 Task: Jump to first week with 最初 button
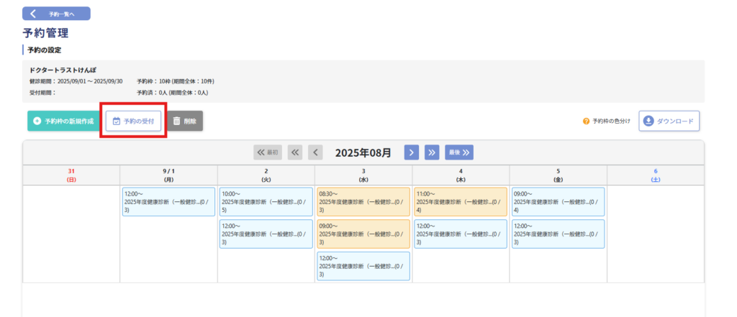click(268, 152)
